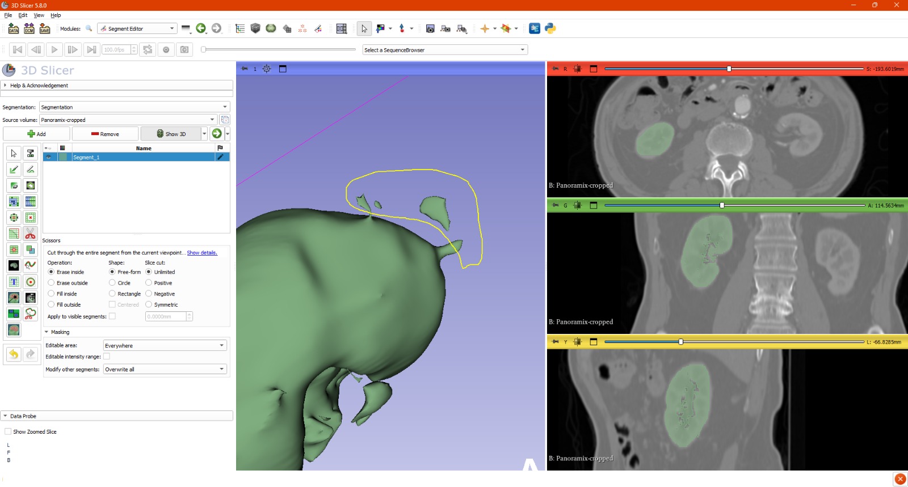Select the Erase segment effect
Viewport: 908px width, 487px height.
point(14,185)
